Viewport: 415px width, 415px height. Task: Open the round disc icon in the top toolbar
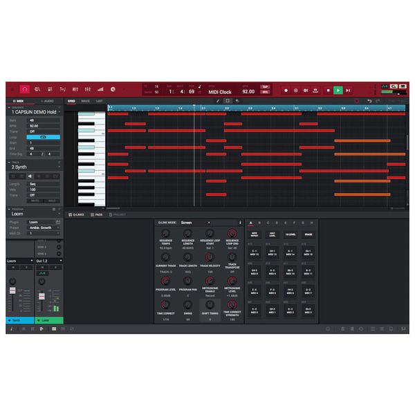click(x=113, y=89)
